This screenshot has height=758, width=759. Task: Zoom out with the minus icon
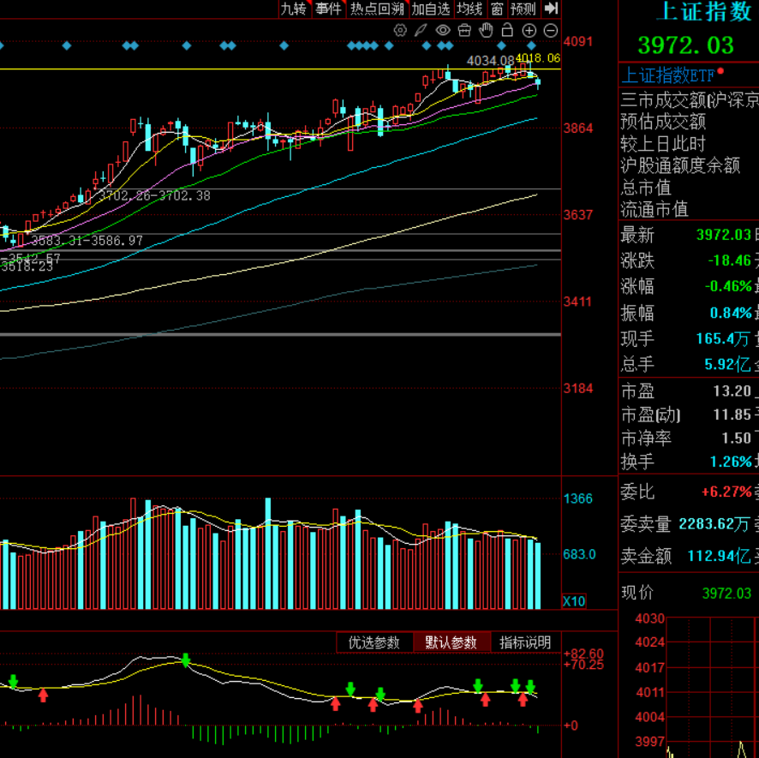click(x=550, y=31)
